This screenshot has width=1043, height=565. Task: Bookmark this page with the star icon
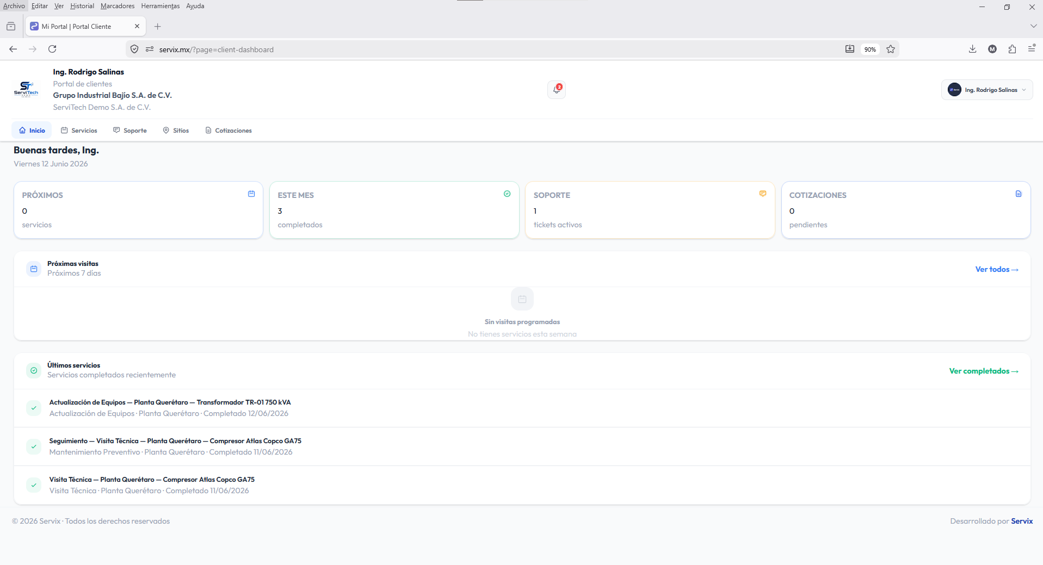coord(891,49)
